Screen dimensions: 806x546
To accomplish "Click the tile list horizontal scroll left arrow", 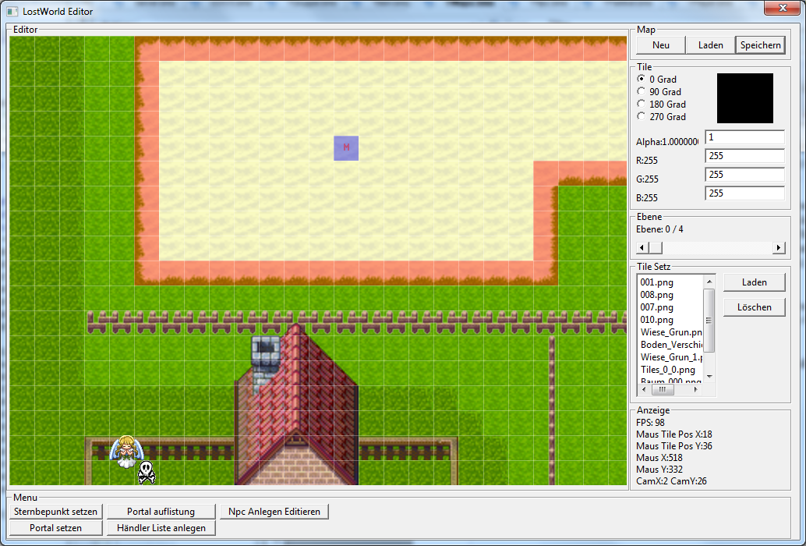I will 644,390.
